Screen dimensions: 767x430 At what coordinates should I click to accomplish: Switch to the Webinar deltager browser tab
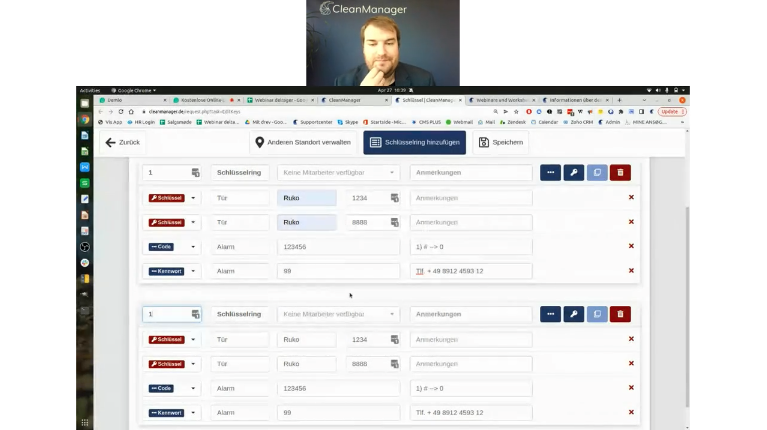coord(280,100)
